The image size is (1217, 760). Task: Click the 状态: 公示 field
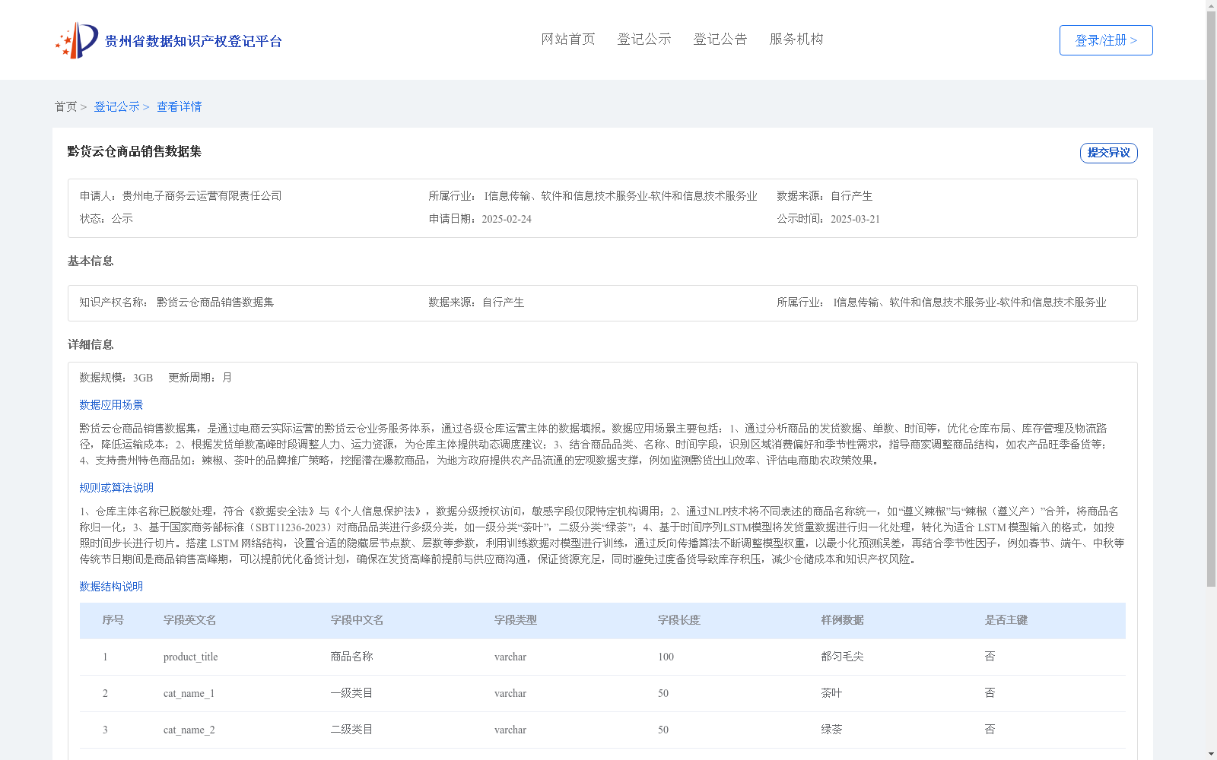point(106,219)
